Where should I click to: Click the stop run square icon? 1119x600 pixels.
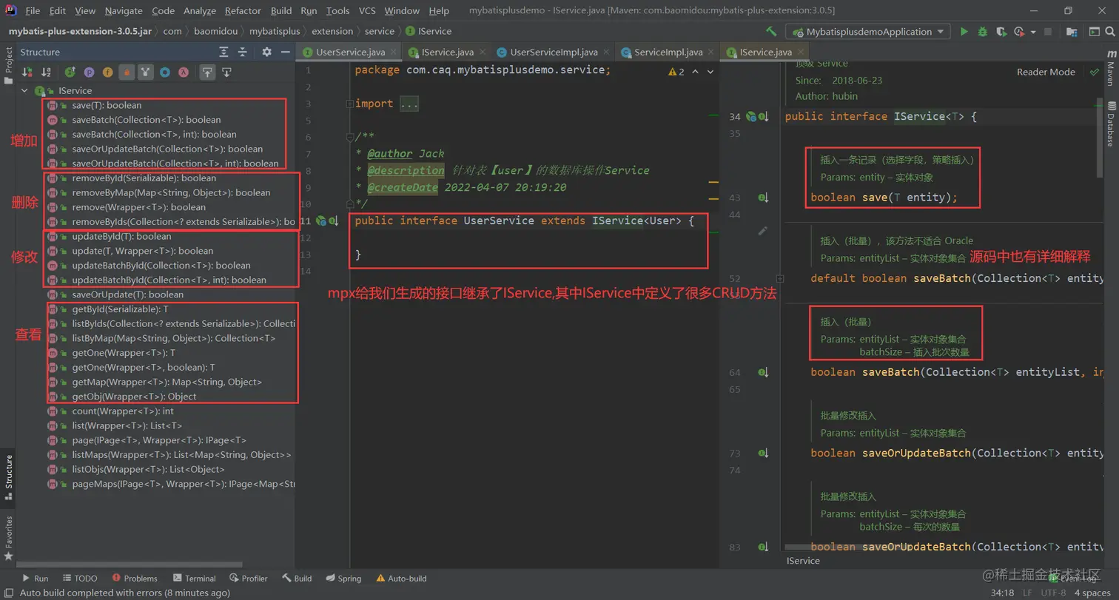1048,32
